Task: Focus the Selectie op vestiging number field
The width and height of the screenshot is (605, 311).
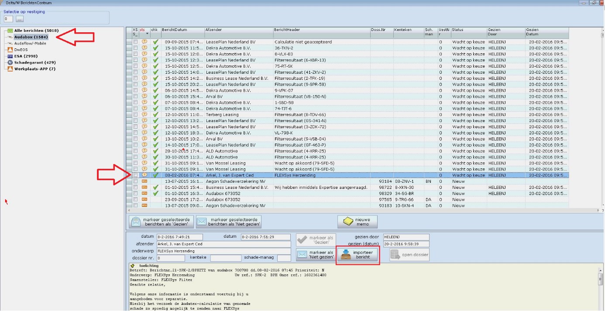Action: [x=8, y=19]
